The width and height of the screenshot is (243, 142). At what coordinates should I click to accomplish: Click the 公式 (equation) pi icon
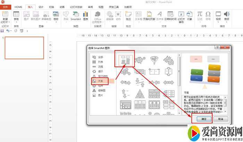click(x=200, y=16)
